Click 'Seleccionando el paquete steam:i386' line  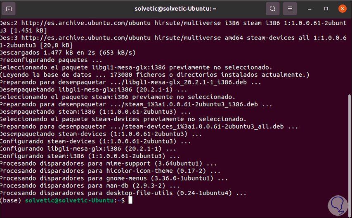coord(118,97)
